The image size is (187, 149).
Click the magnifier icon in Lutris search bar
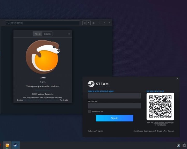pos(8,23)
